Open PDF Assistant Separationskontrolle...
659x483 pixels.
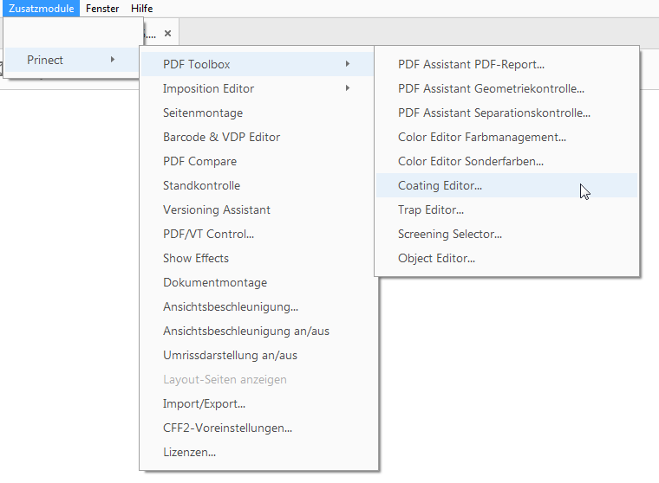(506, 113)
